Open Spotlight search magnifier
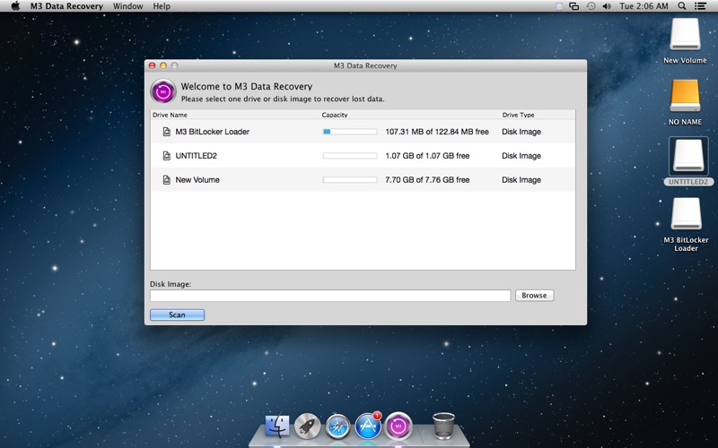 pyautogui.click(x=682, y=6)
